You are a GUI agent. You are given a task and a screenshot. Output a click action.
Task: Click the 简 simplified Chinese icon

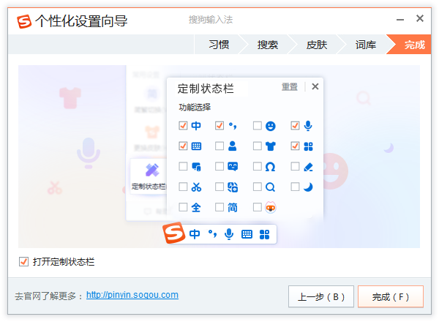(x=233, y=208)
